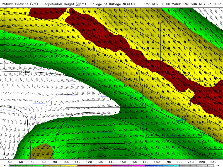The height and width of the screenshot is (167, 223).
Task: Click the 210 value on the color scale
Action: tap(191, 162)
